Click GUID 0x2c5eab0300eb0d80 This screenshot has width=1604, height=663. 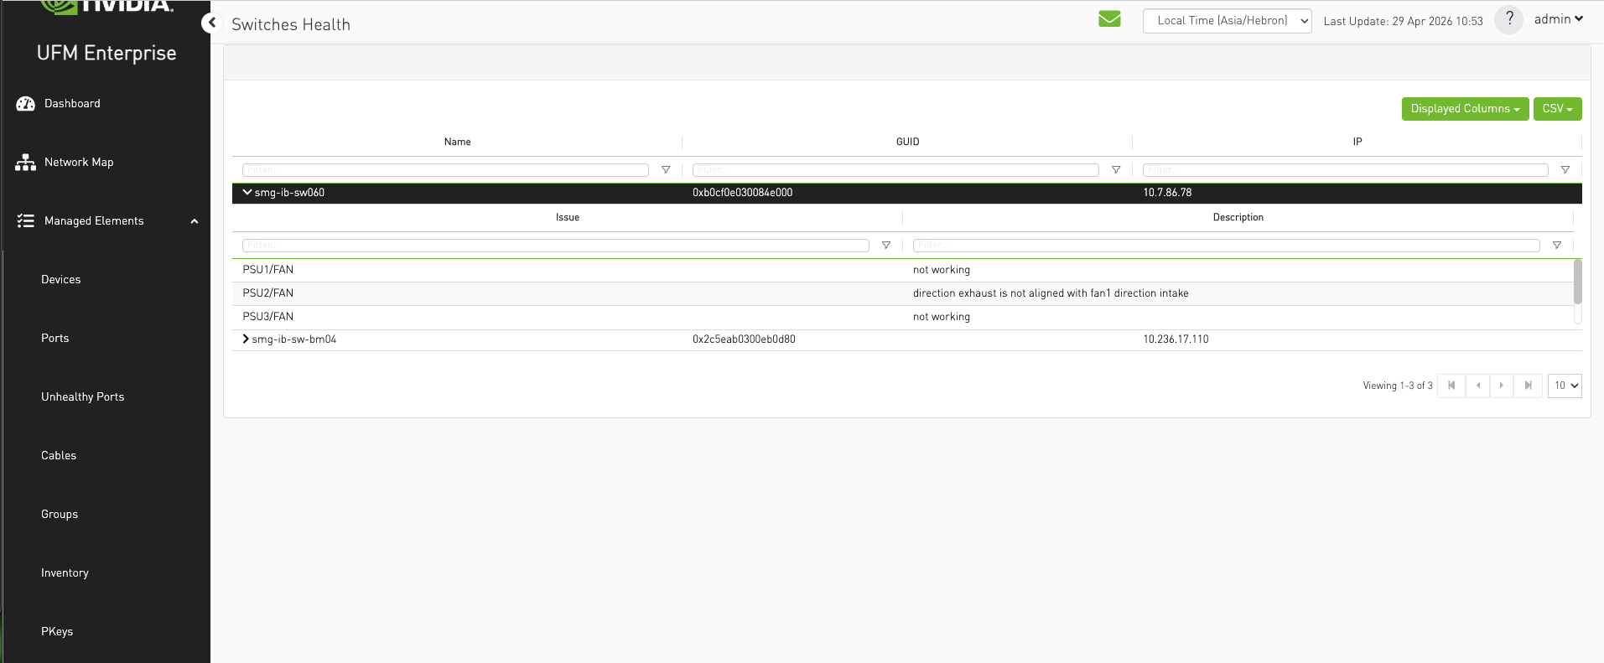click(744, 339)
